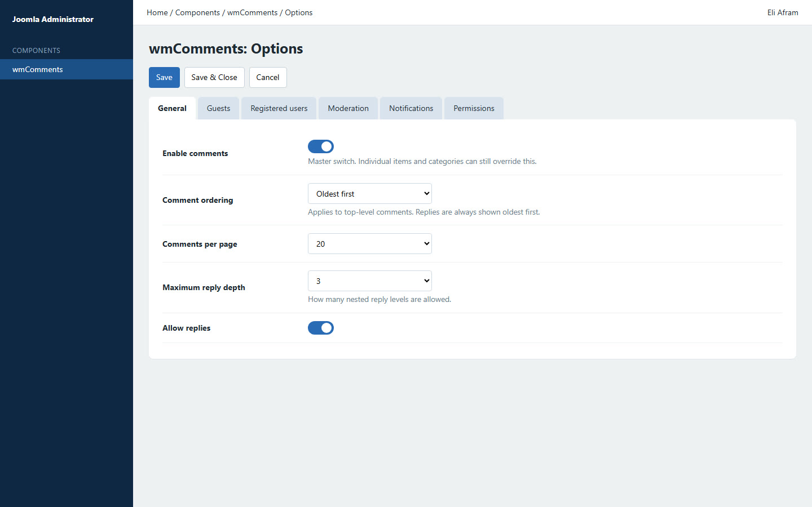Click the Comments per page label
This screenshot has height=507, width=812.
click(200, 244)
